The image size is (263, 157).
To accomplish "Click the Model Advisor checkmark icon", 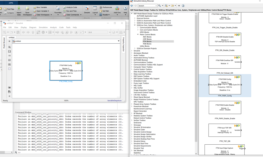I will pyautogui.click(x=113, y=32).
